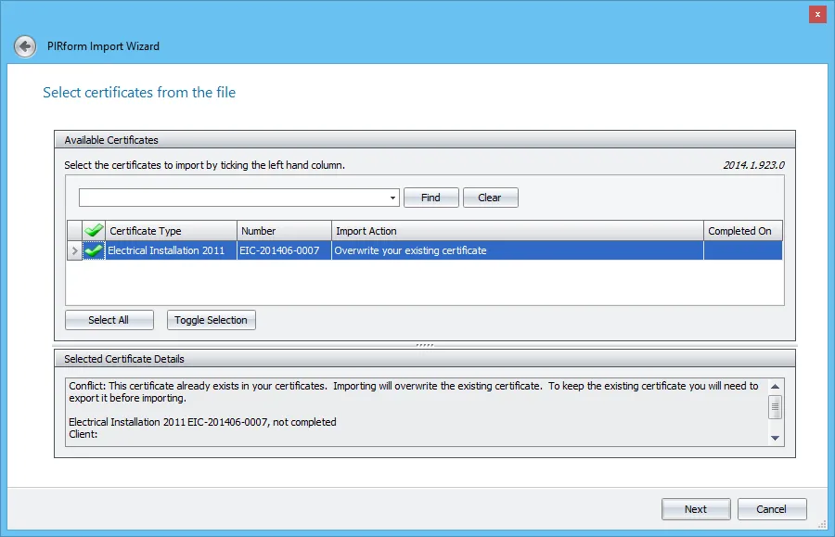Image resolution: width=835 pixels, height=537 pixels.
Task: Click Toggle Selection to invert ticked certificates
Action: [x=211, y=319]
